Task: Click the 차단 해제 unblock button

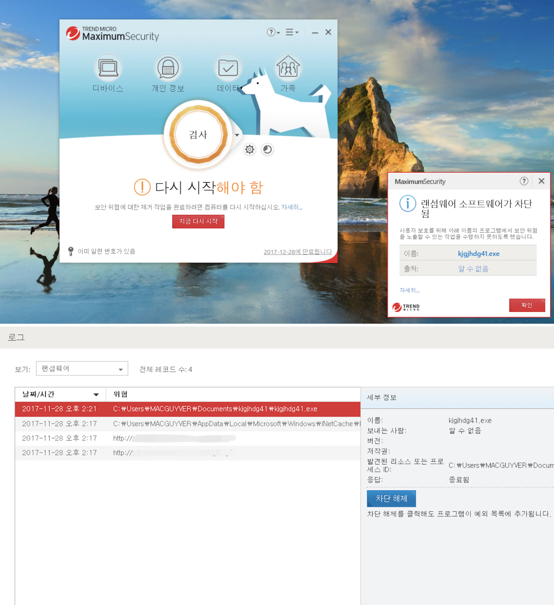Action: 391,499
